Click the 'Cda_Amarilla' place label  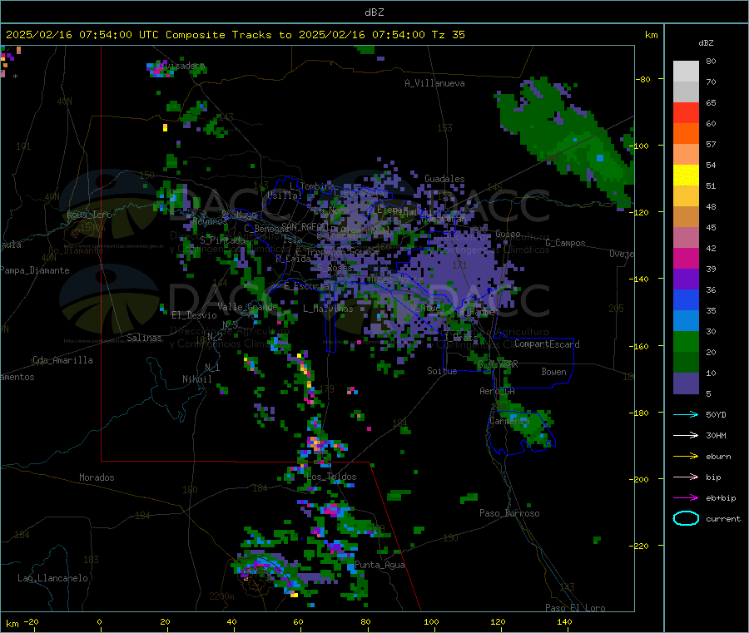62,360
